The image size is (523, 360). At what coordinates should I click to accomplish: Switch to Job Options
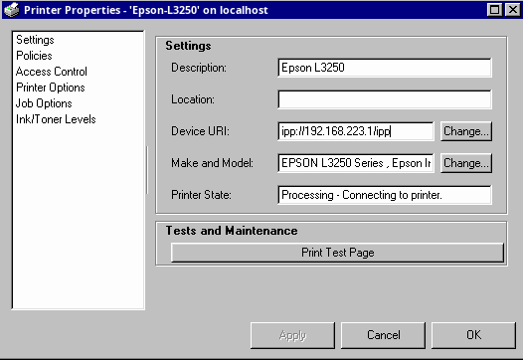(x=44, y=103)
